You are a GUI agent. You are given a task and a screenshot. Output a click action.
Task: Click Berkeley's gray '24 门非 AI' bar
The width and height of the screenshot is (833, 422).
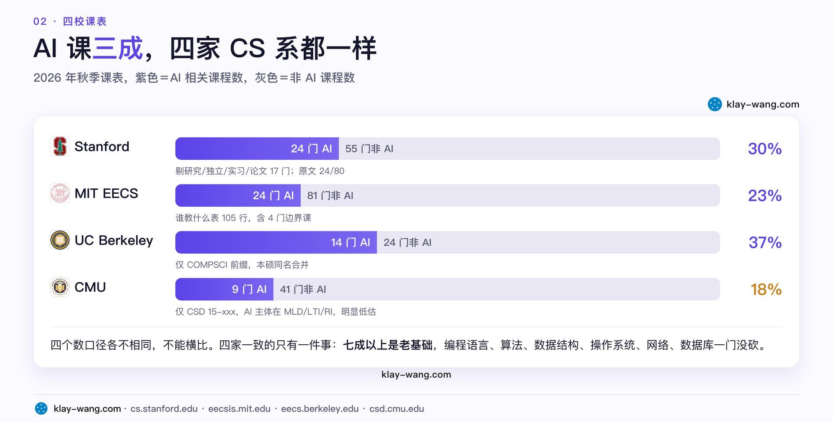coord(548,242)
